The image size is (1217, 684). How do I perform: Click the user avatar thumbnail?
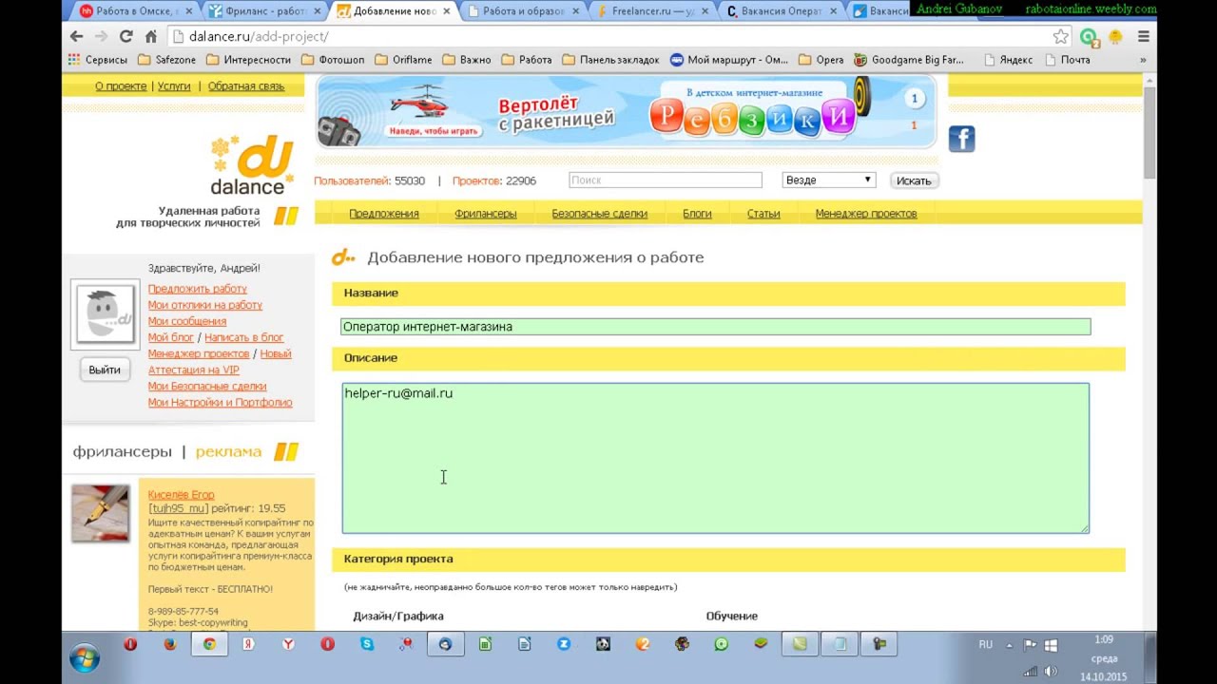tap(105, 314)
